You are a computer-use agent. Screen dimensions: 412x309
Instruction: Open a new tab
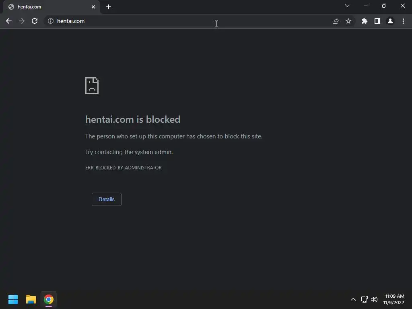click(109, 7)
